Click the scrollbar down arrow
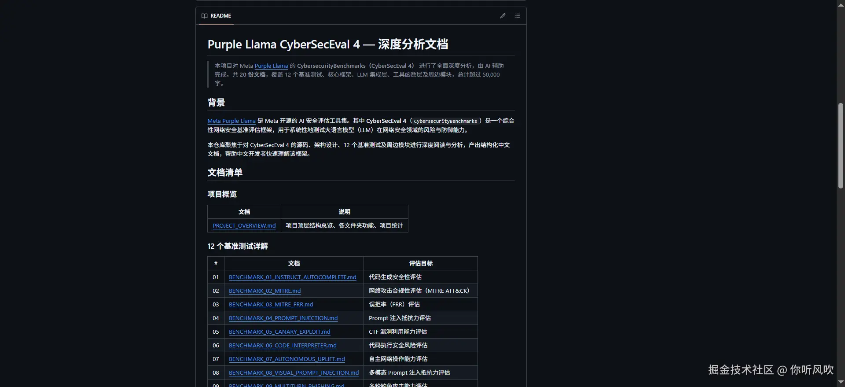The height and width of the screenshot is (387, 845). click(x=841, y=383)
